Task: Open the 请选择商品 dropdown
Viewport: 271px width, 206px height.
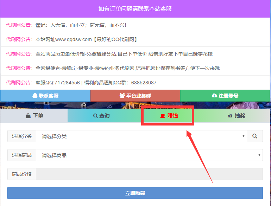Action: (149, 155)
